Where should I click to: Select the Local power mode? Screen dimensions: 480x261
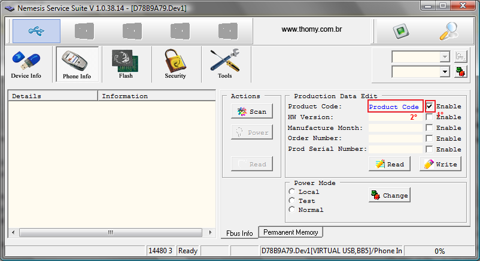pos(291,192)
